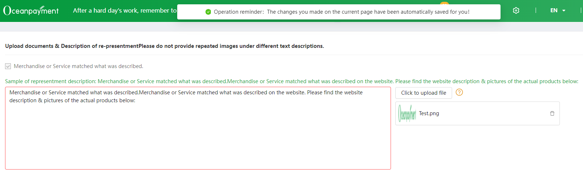Click the Oceanpayment logo
This screenshot has width=583, height=171.
point(31,10)
